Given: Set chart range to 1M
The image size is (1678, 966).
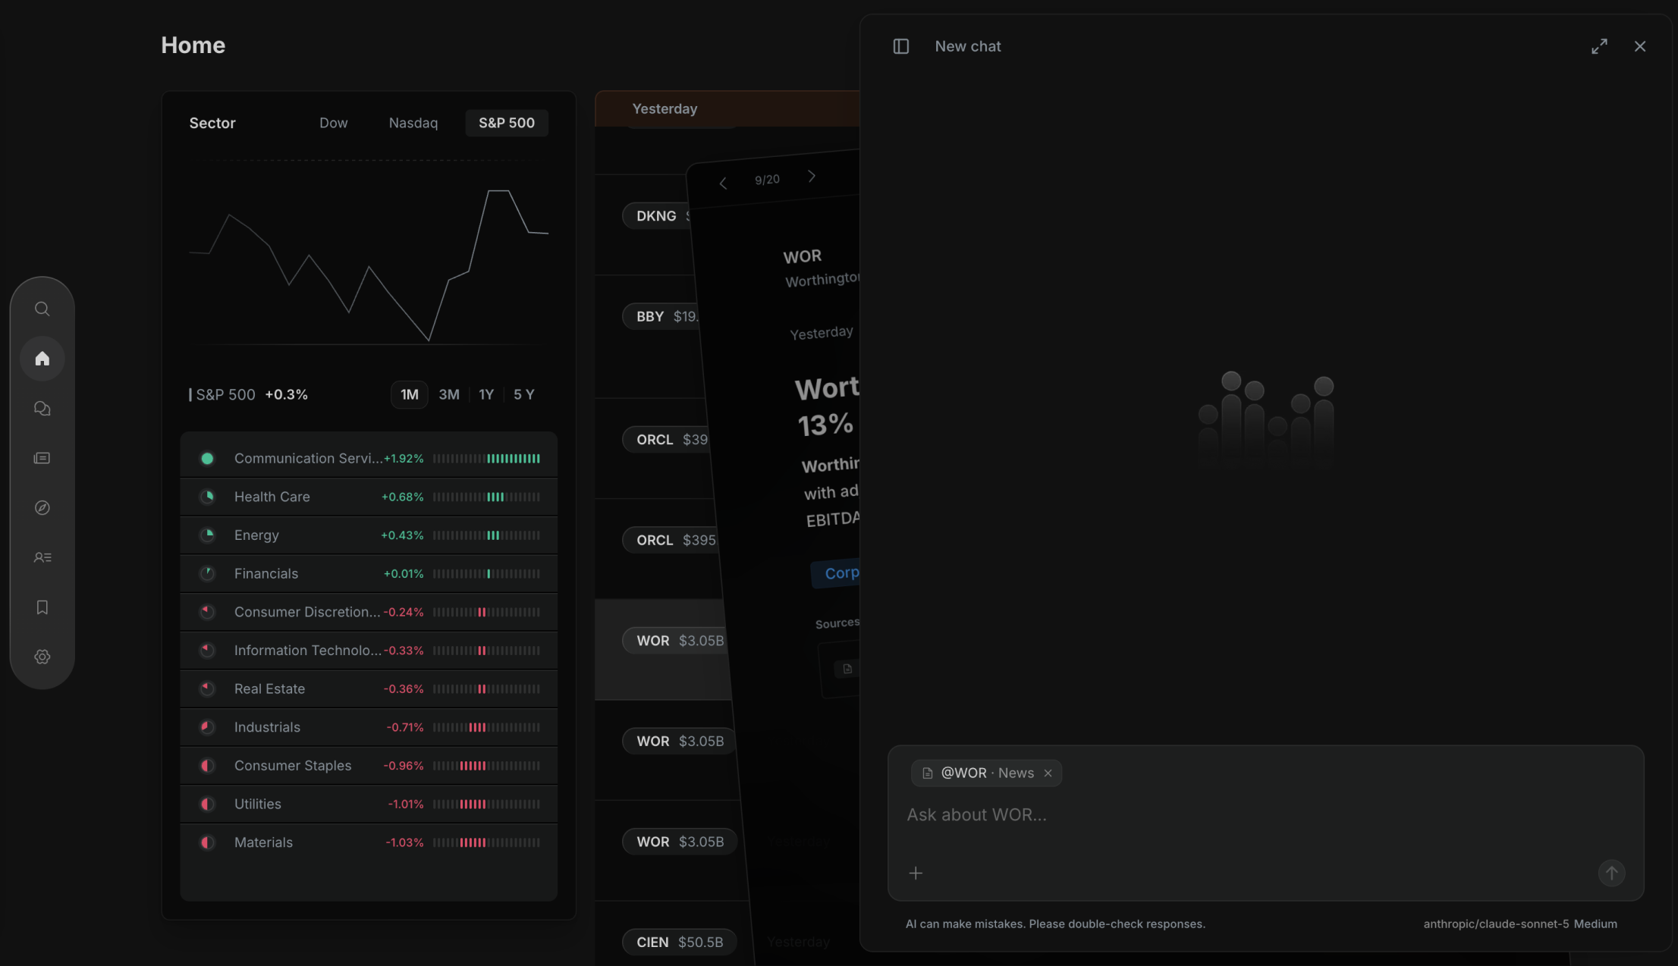Looking at the screenshot, I should point(410,394).
